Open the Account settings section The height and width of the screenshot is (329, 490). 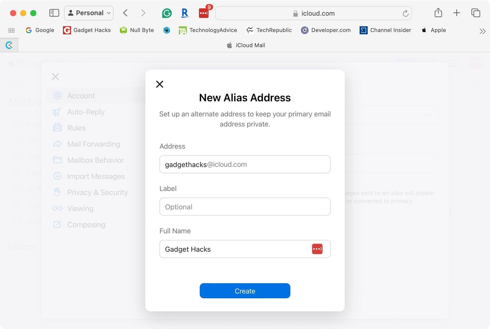tap(81, 95)
